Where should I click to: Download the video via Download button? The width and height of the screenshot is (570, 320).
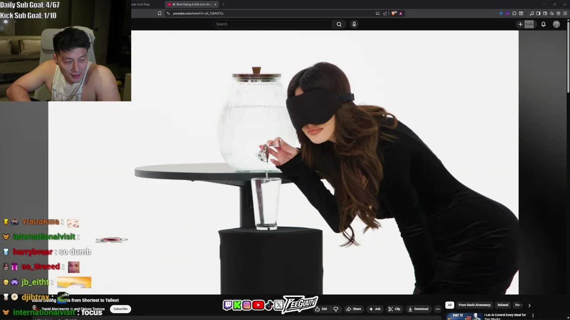[418, 309]
